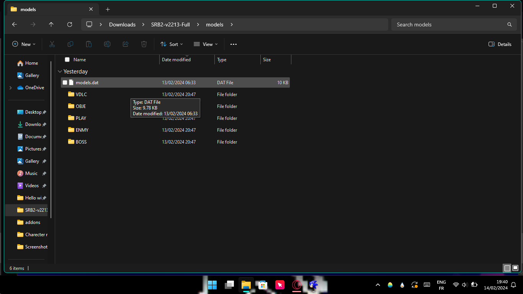The width and height of the screenshot is (523, 294).
Task: Click the Paste clipboard icon
Action: [x=89, y=44]
